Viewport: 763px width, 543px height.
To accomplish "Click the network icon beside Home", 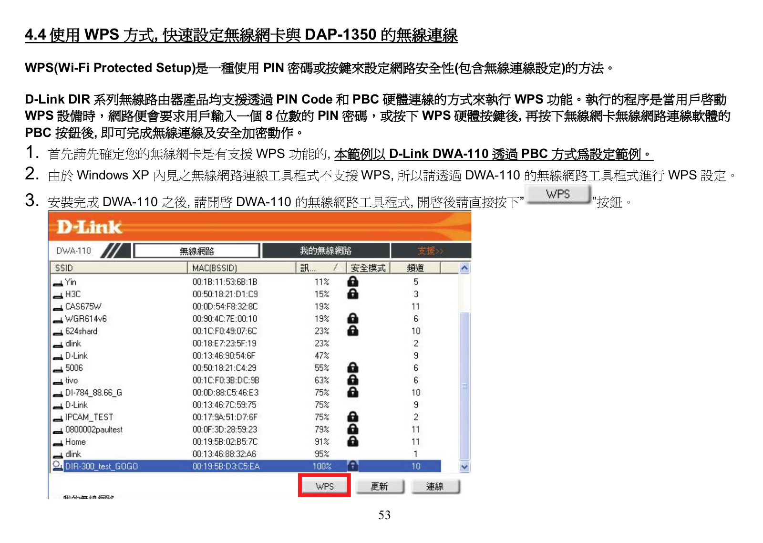I will point(58,443).
